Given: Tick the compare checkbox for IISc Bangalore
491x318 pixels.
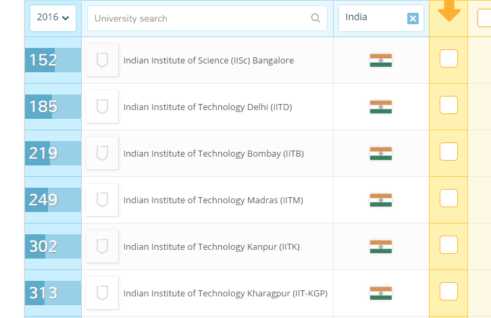Looking at the screenshot, I should [448, 59].
